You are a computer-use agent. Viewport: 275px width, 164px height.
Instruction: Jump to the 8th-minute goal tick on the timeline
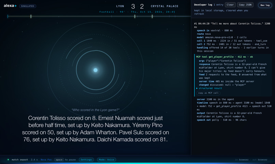[31, 16]
